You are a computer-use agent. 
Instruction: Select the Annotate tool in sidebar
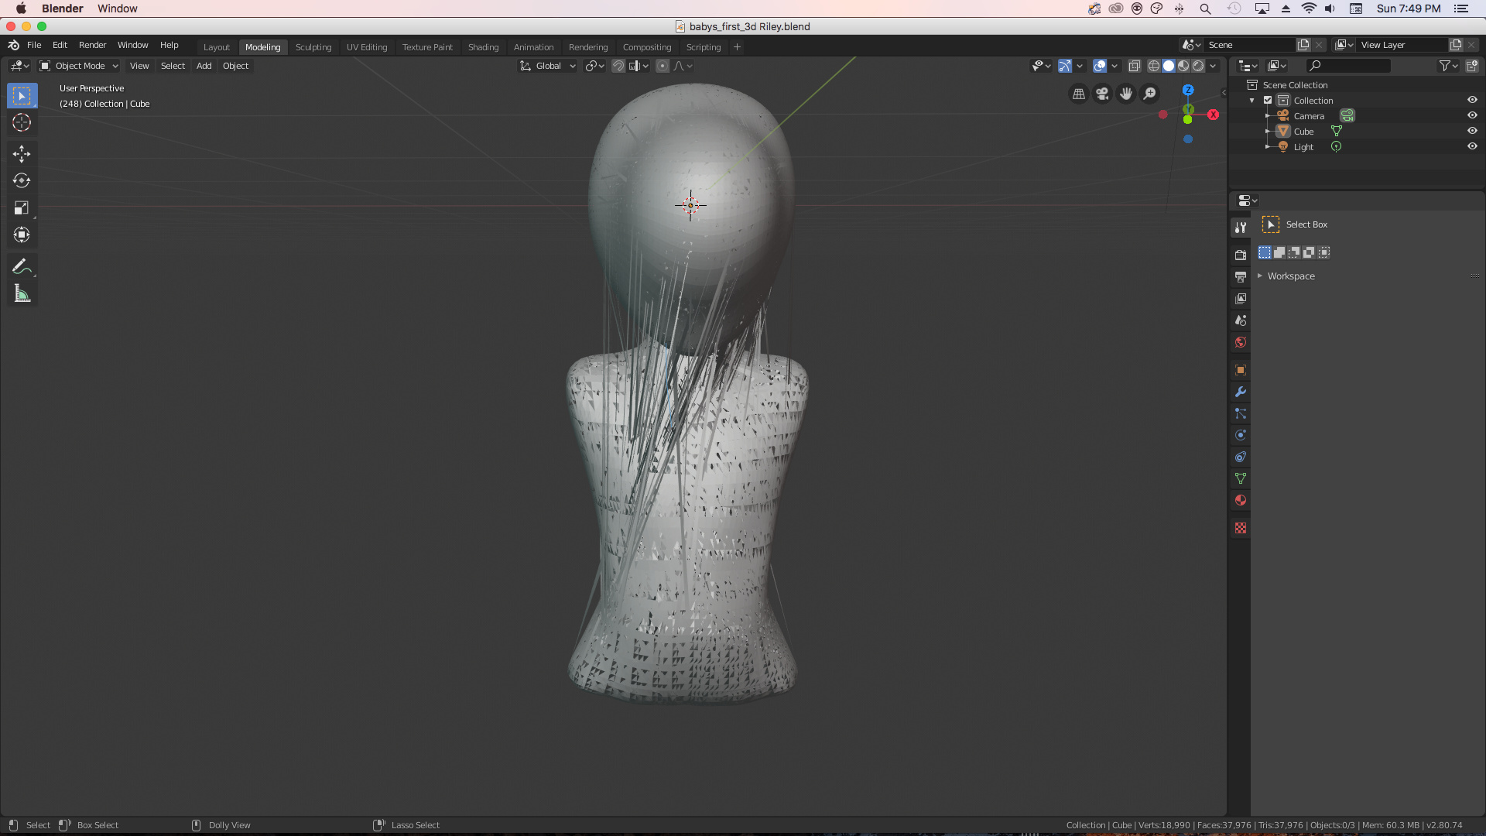22,266
